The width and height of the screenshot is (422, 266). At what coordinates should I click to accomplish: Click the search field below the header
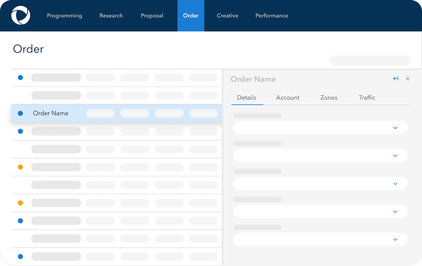tap(370, 61)
